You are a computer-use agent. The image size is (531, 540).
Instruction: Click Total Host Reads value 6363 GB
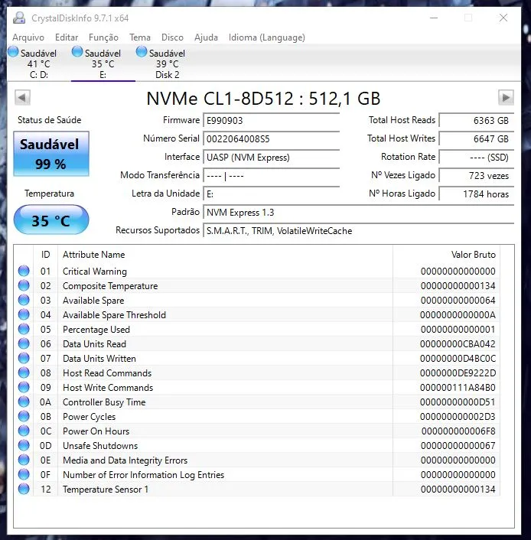click(477, 121)
